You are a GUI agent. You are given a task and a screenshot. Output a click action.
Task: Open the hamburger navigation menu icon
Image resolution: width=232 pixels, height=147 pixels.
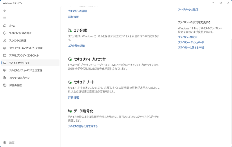click(5, 18)
